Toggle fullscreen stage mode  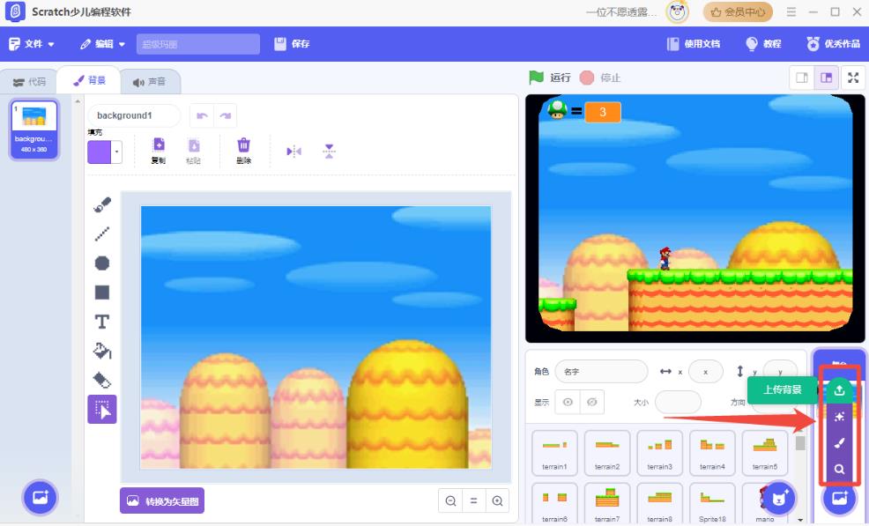click(852, 78)
